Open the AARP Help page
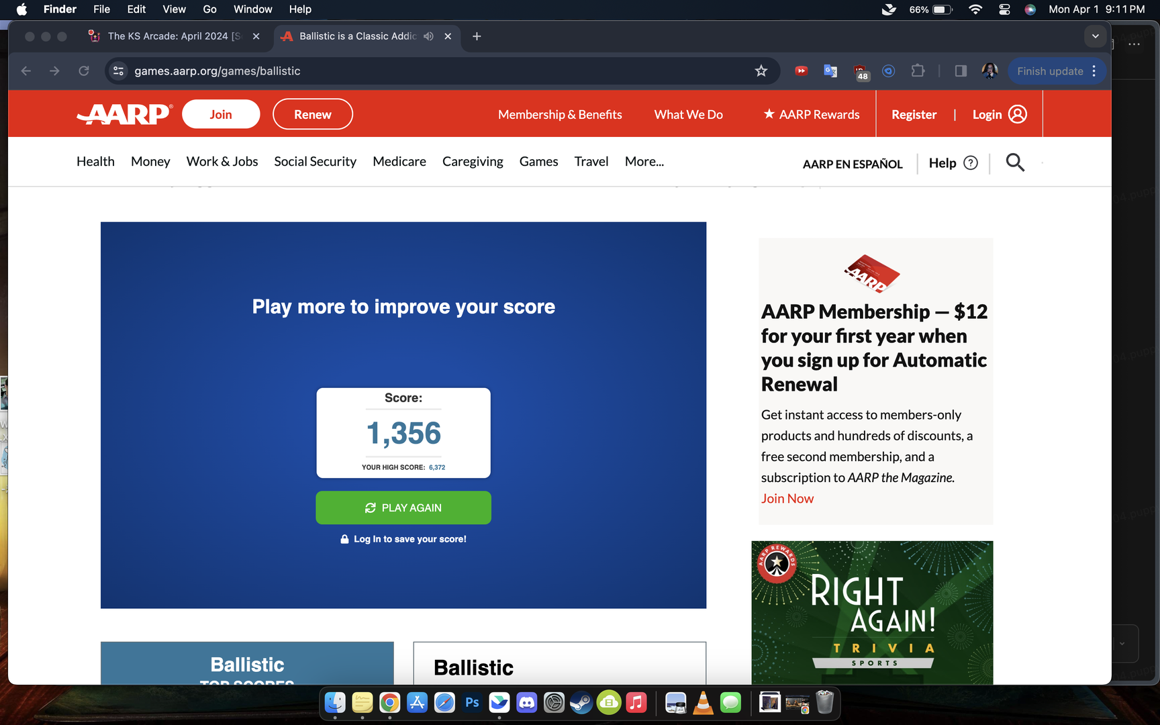 click(x=953, y=163)
